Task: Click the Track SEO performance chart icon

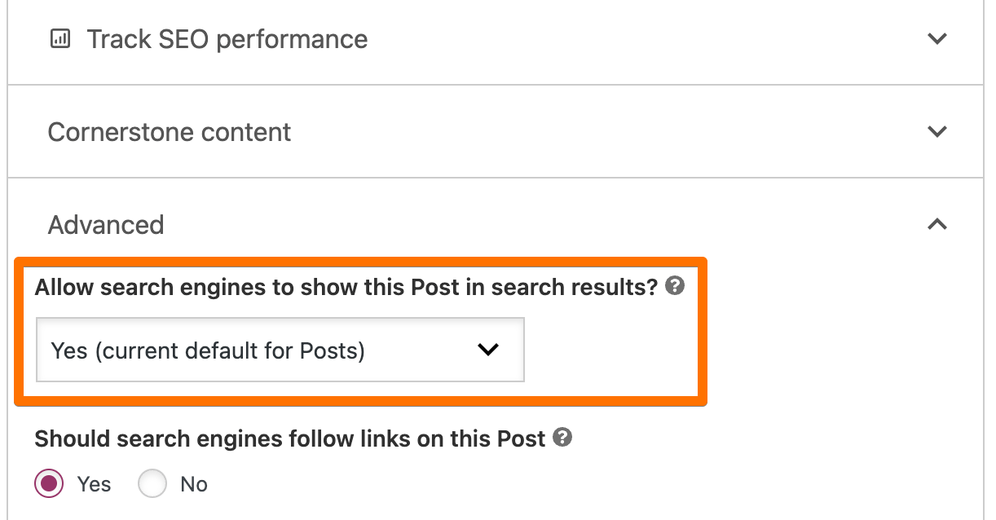Action: pyautogui.click(x=60, y=39)
